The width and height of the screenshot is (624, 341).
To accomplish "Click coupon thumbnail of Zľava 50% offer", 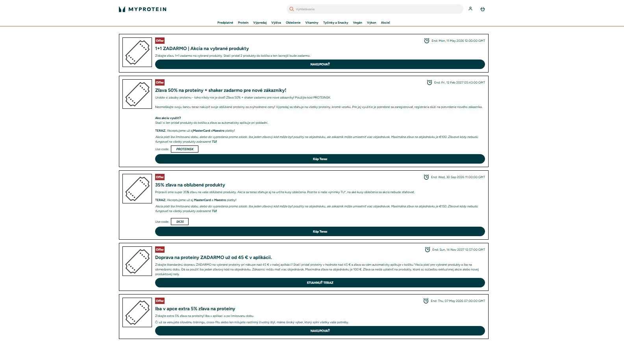I will [x=137, y=94].
